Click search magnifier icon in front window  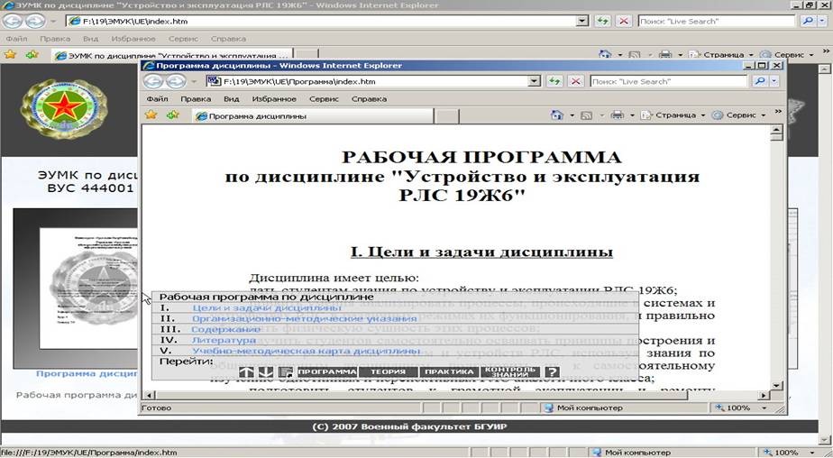point(758,81)
